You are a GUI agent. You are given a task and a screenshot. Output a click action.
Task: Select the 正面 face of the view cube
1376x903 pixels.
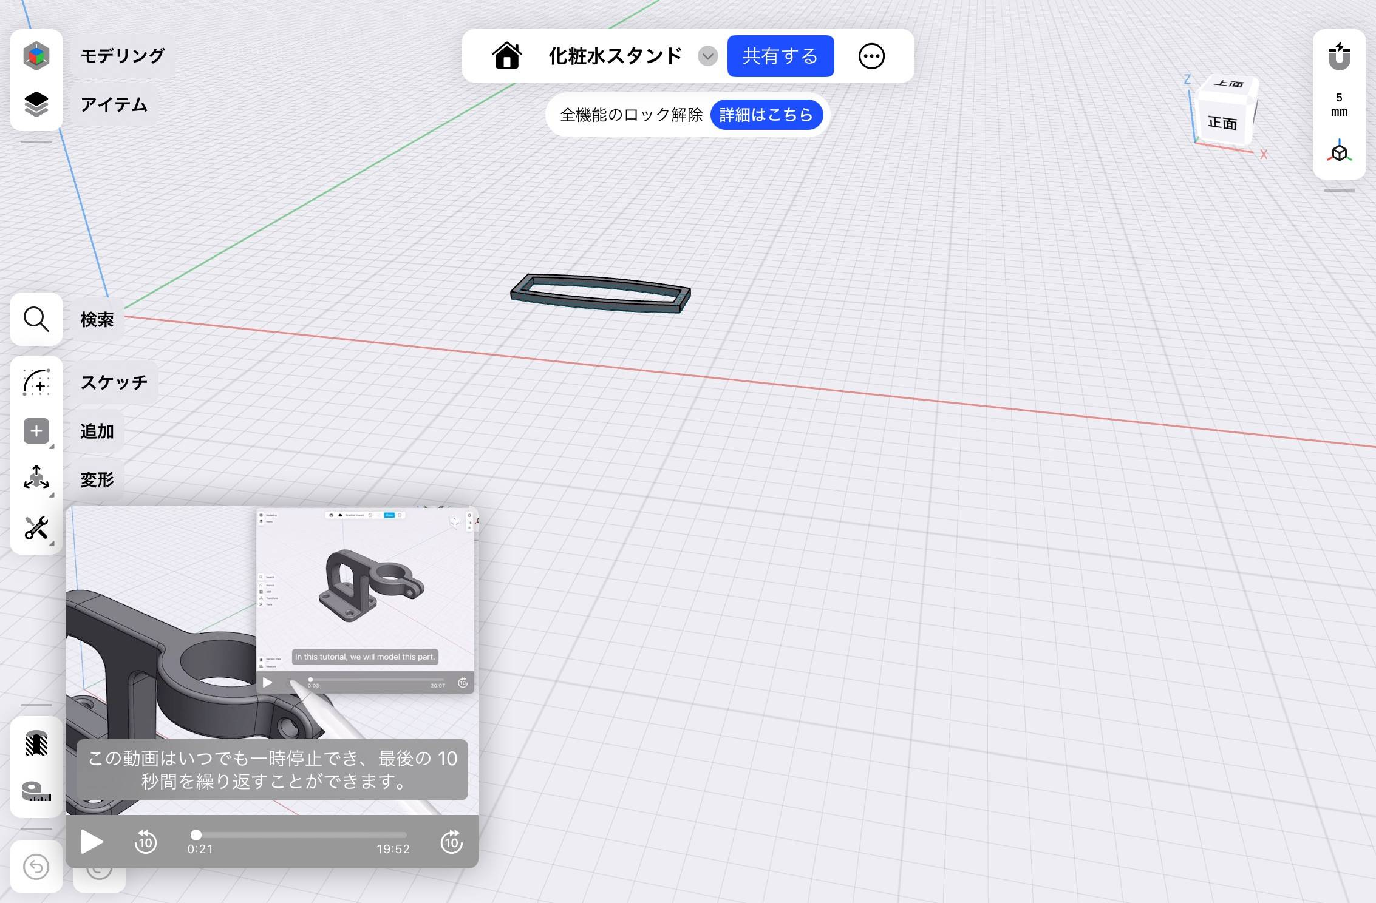[1222, 123]
